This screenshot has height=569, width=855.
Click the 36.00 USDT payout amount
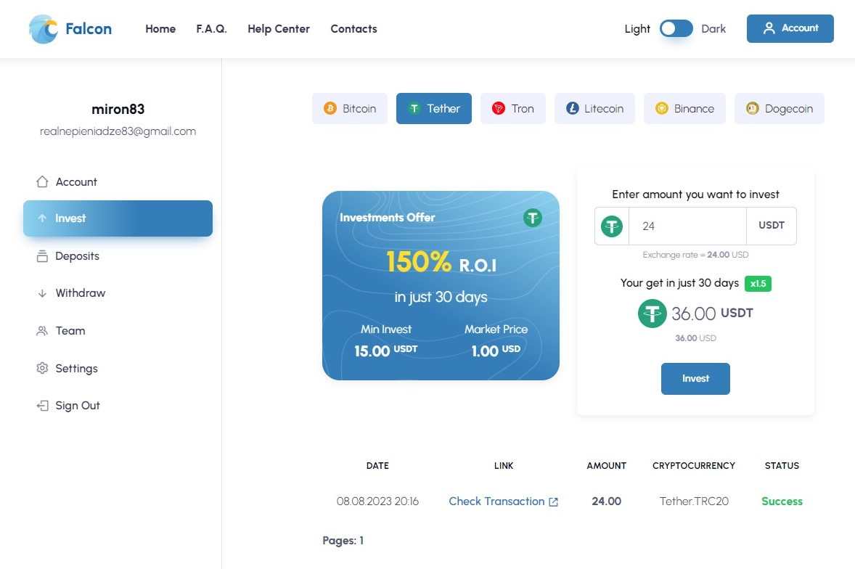[x=712, y=314]
